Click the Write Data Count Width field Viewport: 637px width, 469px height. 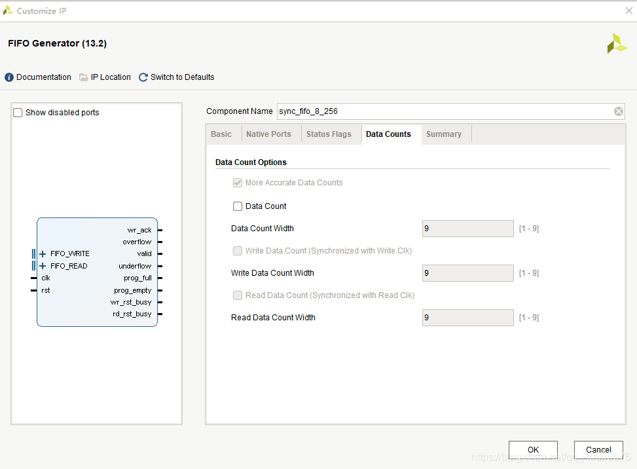coord(468,273)
